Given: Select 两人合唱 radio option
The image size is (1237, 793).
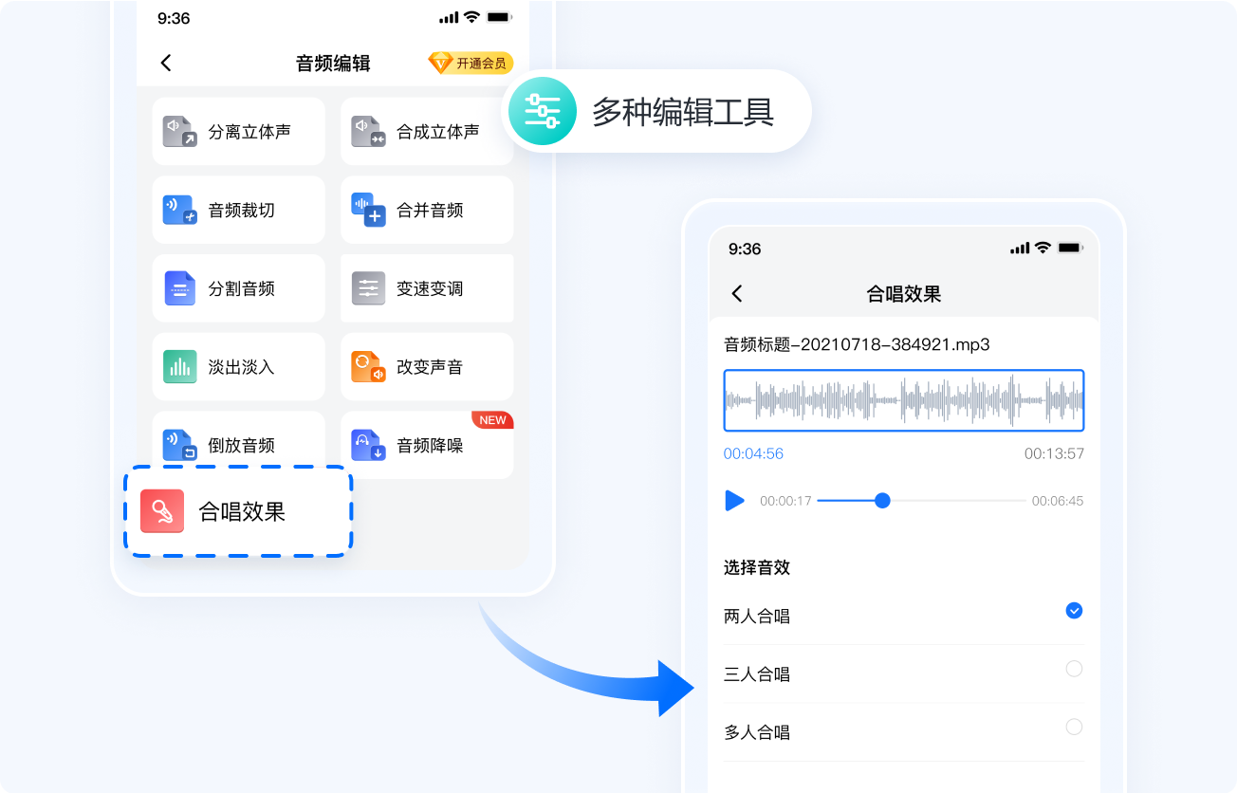Looking at the screenshot, I should [x=1074, y=611].
